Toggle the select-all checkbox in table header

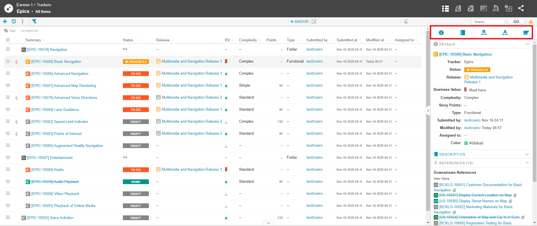tap(8, 40)
